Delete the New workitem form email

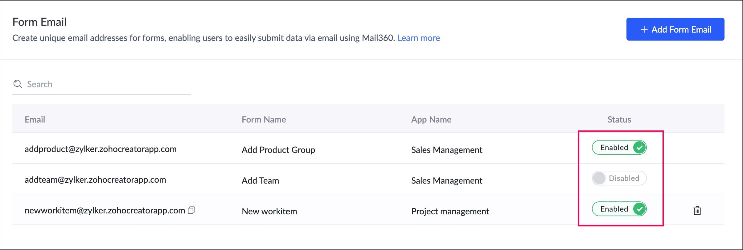pos(697,211)
